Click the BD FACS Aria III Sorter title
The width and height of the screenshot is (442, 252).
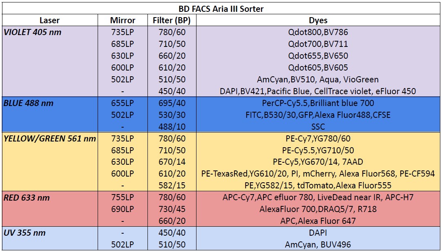click(x=221, y=9)
